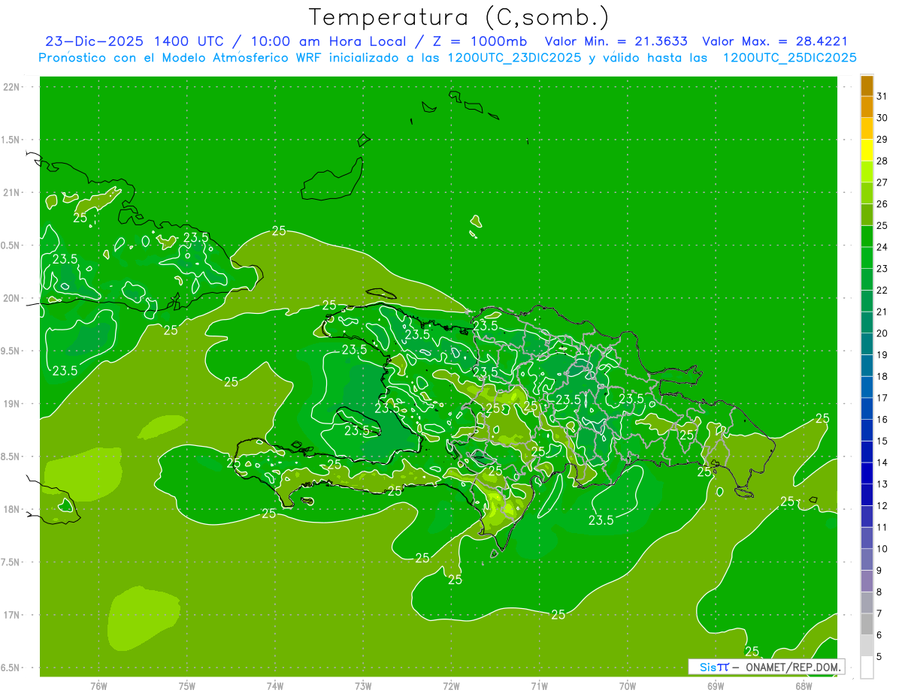Click the '5' value on the color scale
Image resolution: width=902 pixels, height=696 pixels.
point(879,657)
